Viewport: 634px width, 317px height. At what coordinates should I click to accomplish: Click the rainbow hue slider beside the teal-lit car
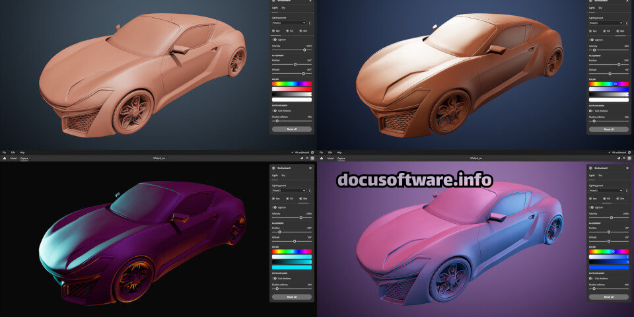pos(292,252)
